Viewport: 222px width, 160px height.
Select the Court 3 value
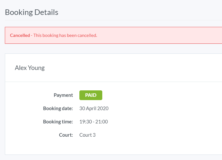click(87, 135)
